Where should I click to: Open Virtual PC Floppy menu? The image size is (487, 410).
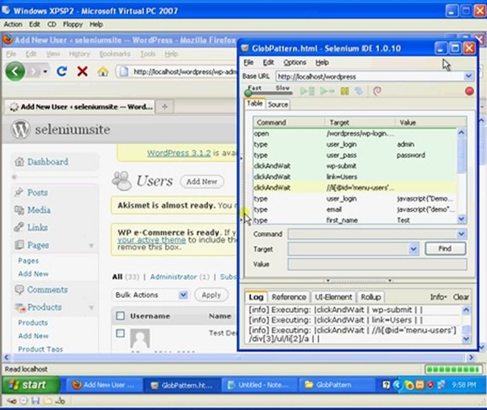(x=73, y=24)
